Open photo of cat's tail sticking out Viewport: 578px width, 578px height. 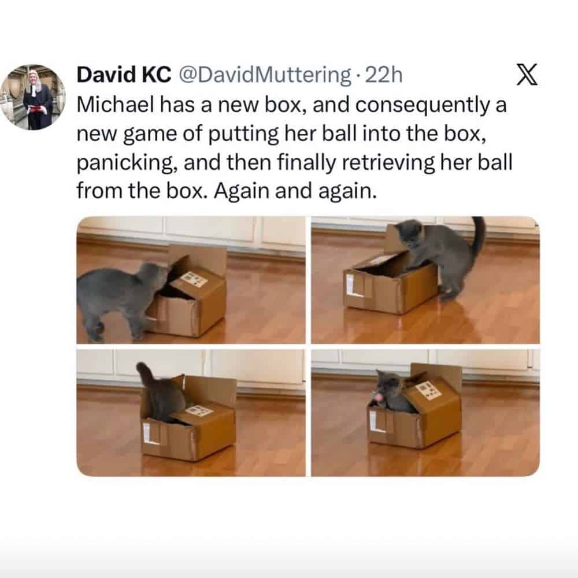(191, 413)
